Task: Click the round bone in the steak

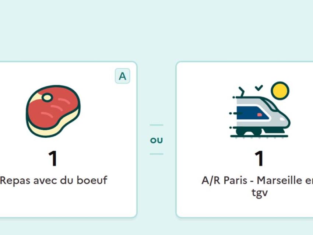Action: [47, 98]
